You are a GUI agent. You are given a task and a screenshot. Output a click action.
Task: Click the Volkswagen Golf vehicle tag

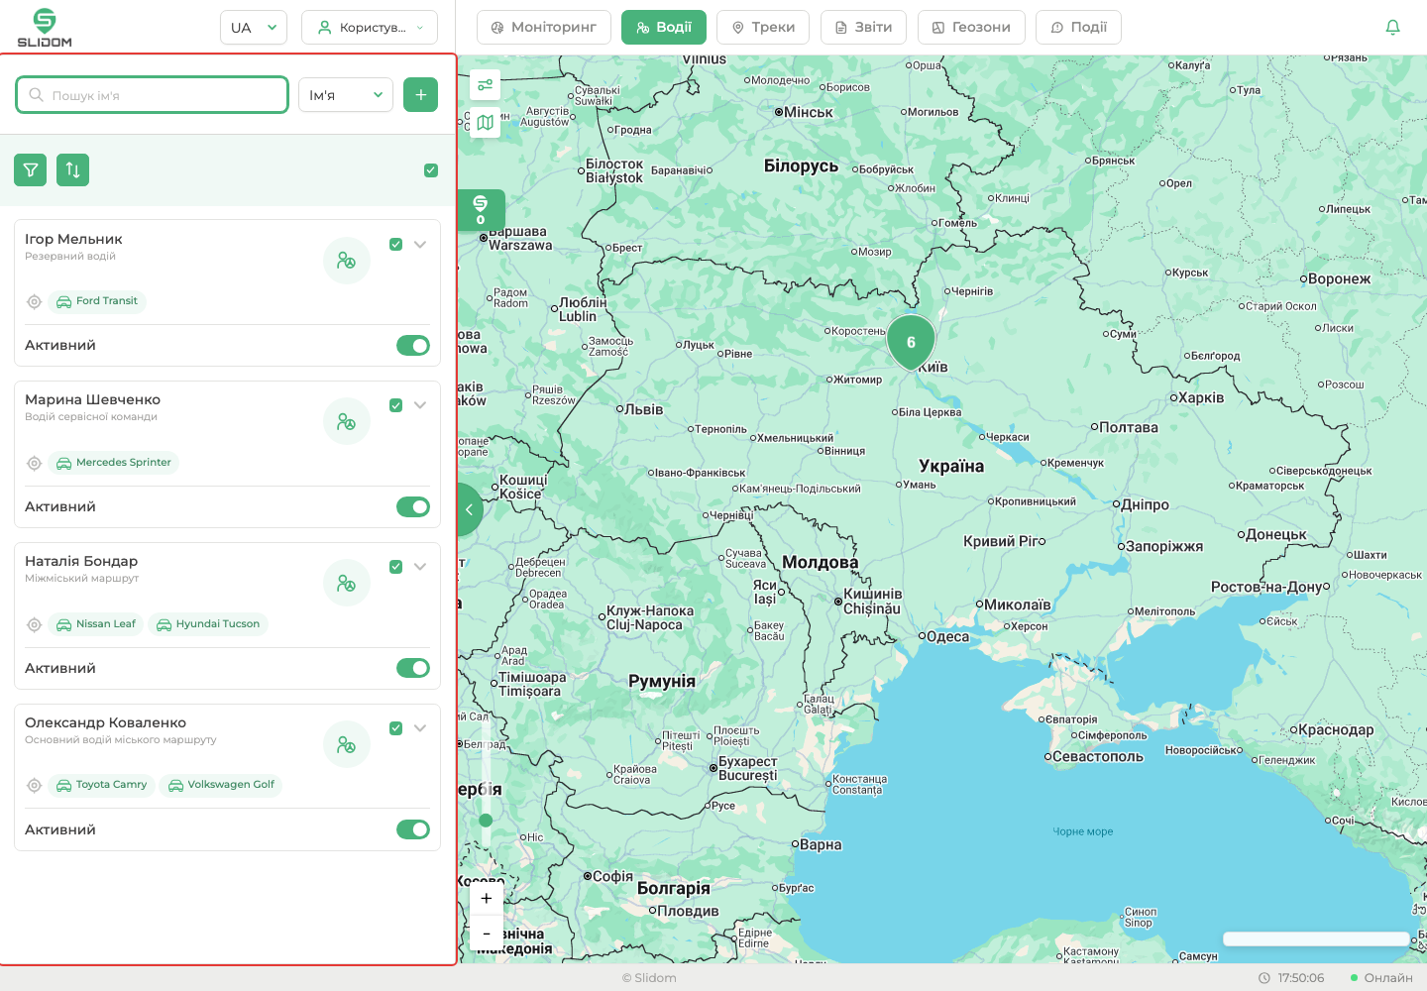point(221,785)
